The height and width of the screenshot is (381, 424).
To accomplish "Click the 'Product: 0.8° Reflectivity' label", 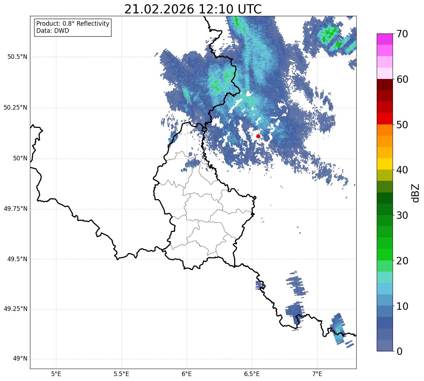I will [73, 24].
